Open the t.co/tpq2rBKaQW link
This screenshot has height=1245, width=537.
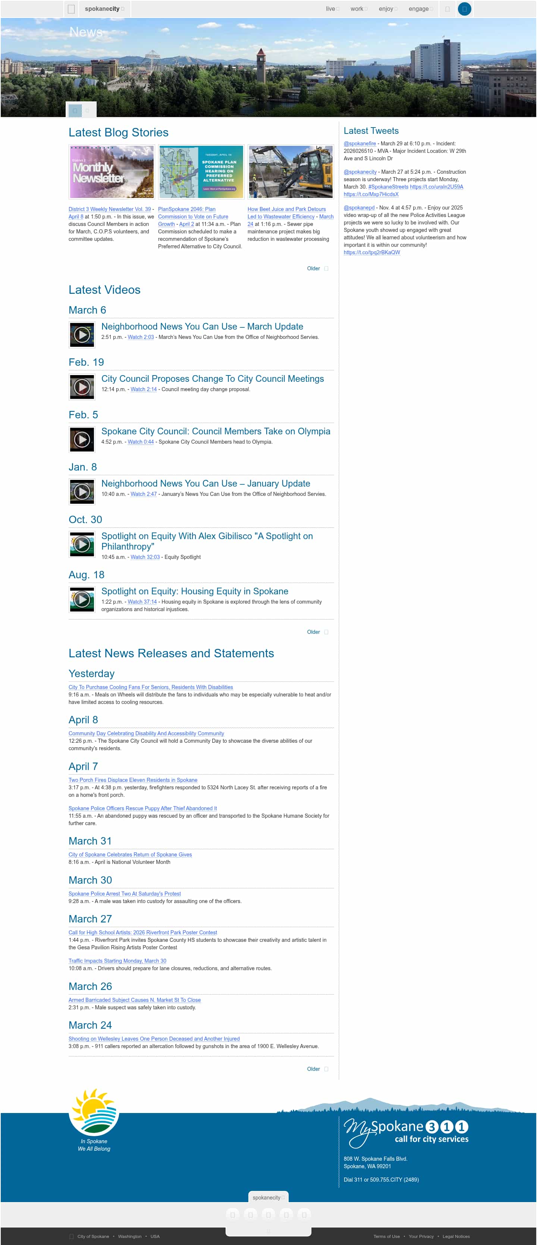tap(372, 252)
